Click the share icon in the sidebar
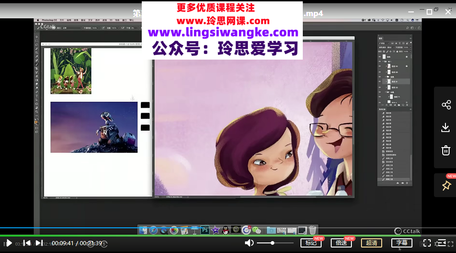The image size is (456, 253). click(446, 105)
